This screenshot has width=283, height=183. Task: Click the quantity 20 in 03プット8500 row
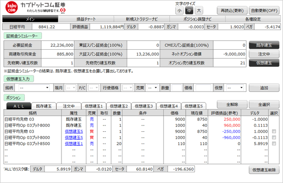(x=119, y=143)
